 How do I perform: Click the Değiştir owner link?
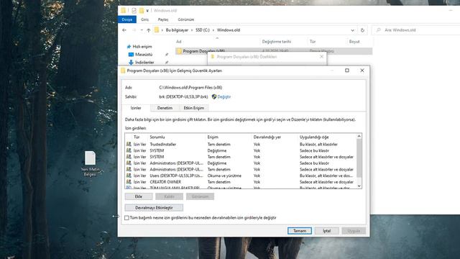(x=224, y=96)
